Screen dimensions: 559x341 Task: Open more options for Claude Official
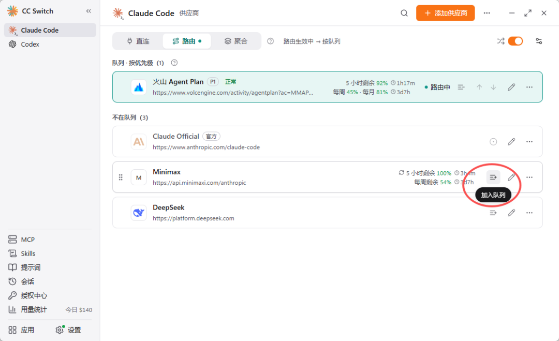(x=529, y=142)
